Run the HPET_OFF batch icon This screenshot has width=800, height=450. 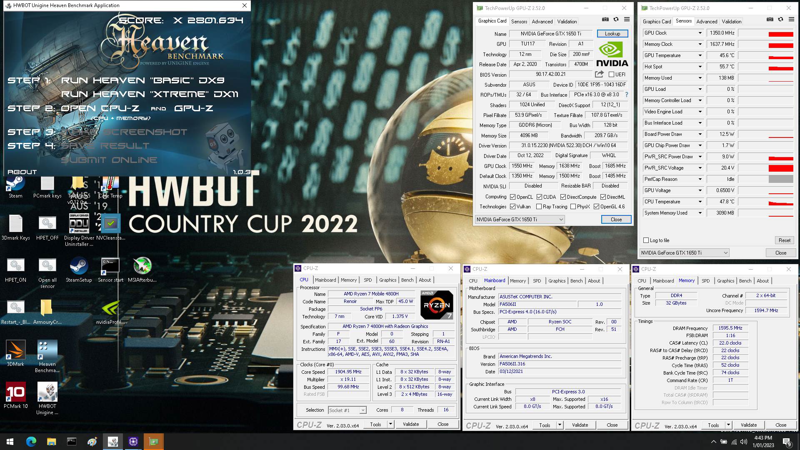click(x=47, y=227)
